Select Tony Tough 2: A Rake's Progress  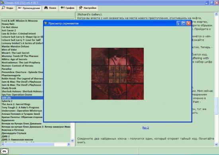pos(20,108)
